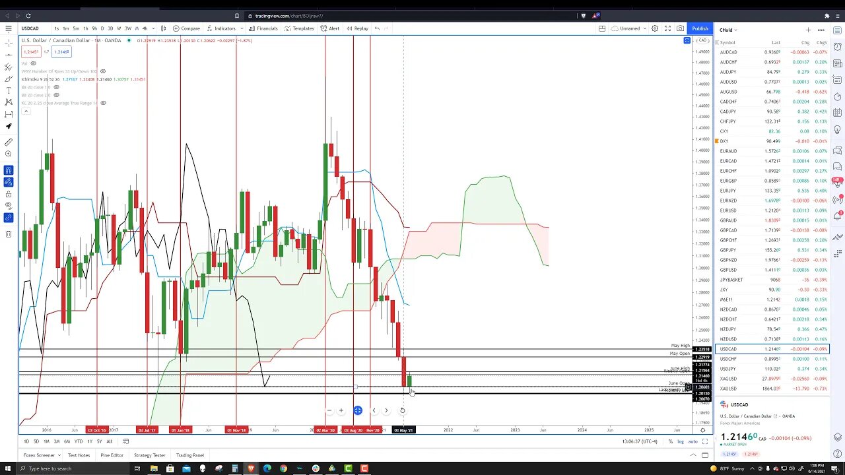The image size is (845, 475).
Task: Open the Text Notes tab
Action: 79,455
